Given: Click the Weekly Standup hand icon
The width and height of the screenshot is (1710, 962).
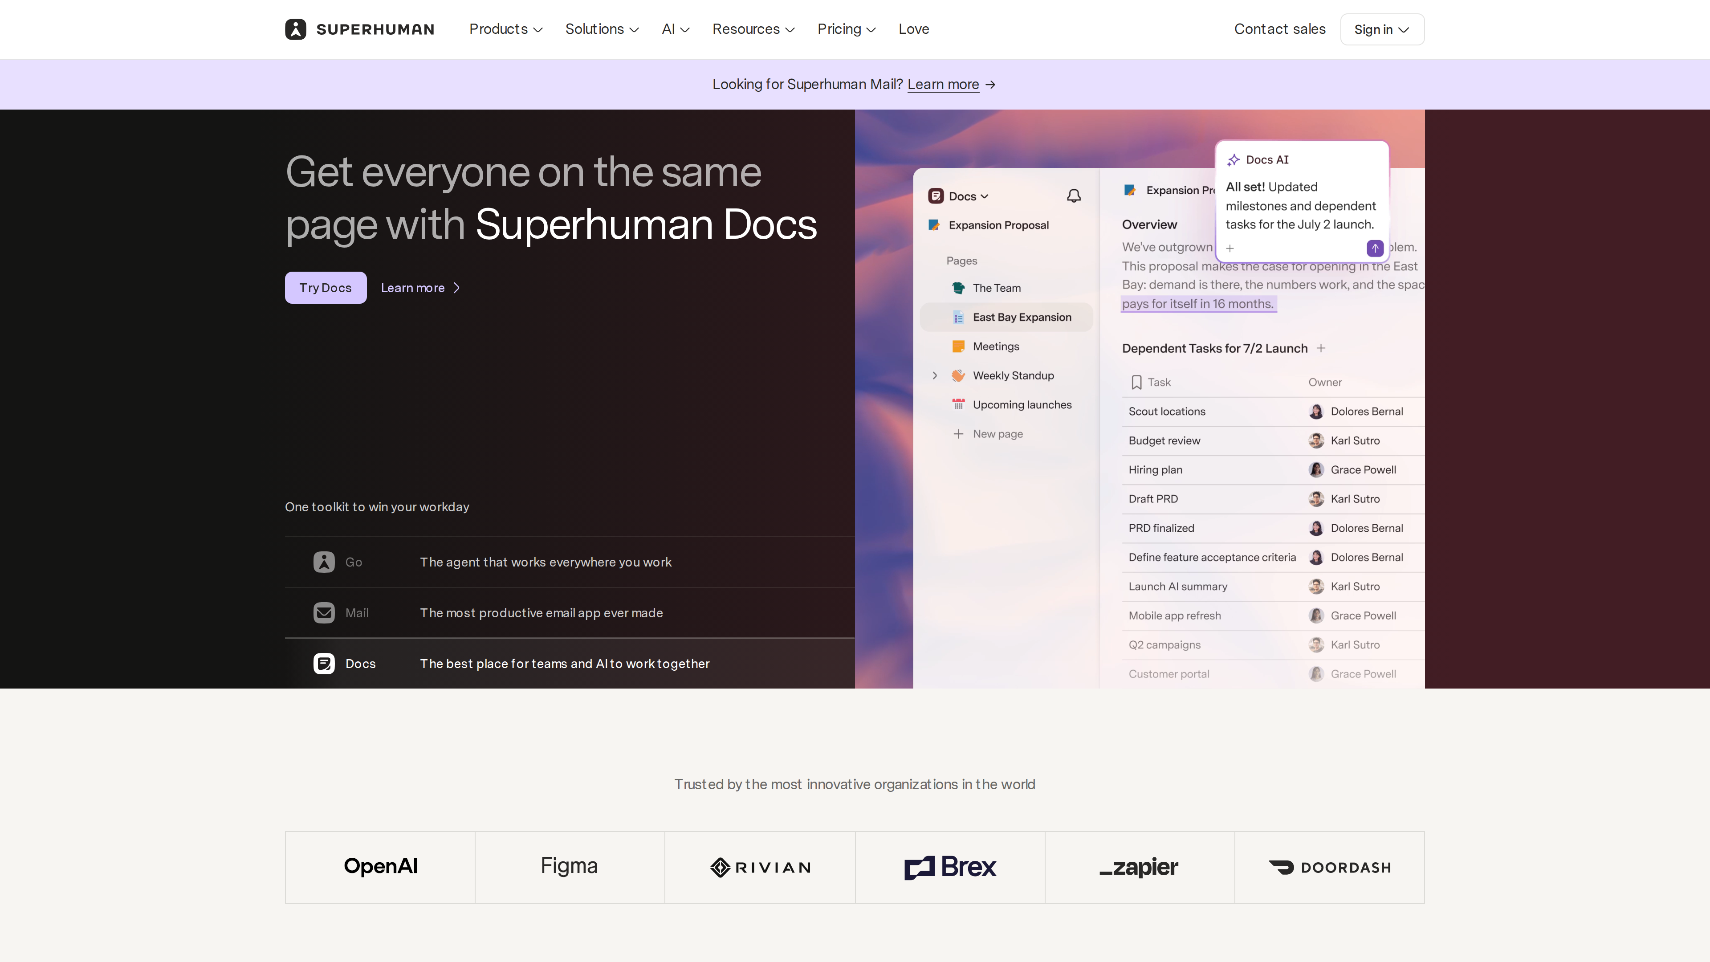Looking at the screenshot, I should pos(959,375).
